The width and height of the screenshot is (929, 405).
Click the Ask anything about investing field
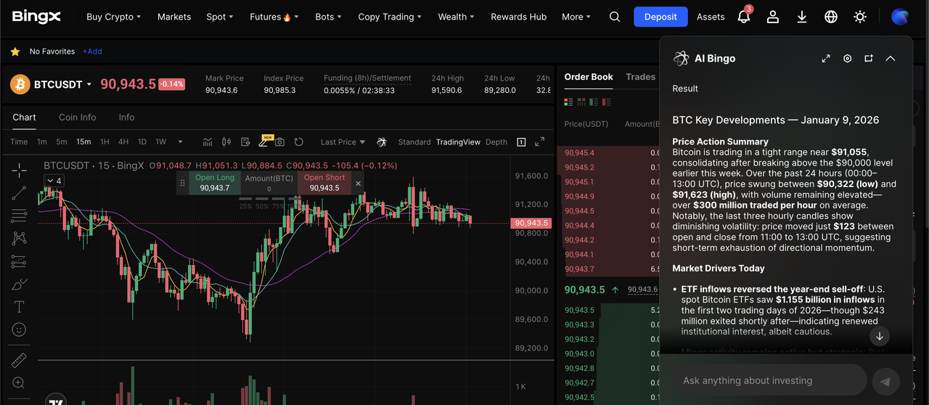(x=769, y=380)
